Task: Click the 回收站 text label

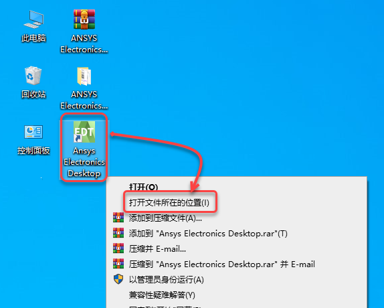Action: point(33,94)
